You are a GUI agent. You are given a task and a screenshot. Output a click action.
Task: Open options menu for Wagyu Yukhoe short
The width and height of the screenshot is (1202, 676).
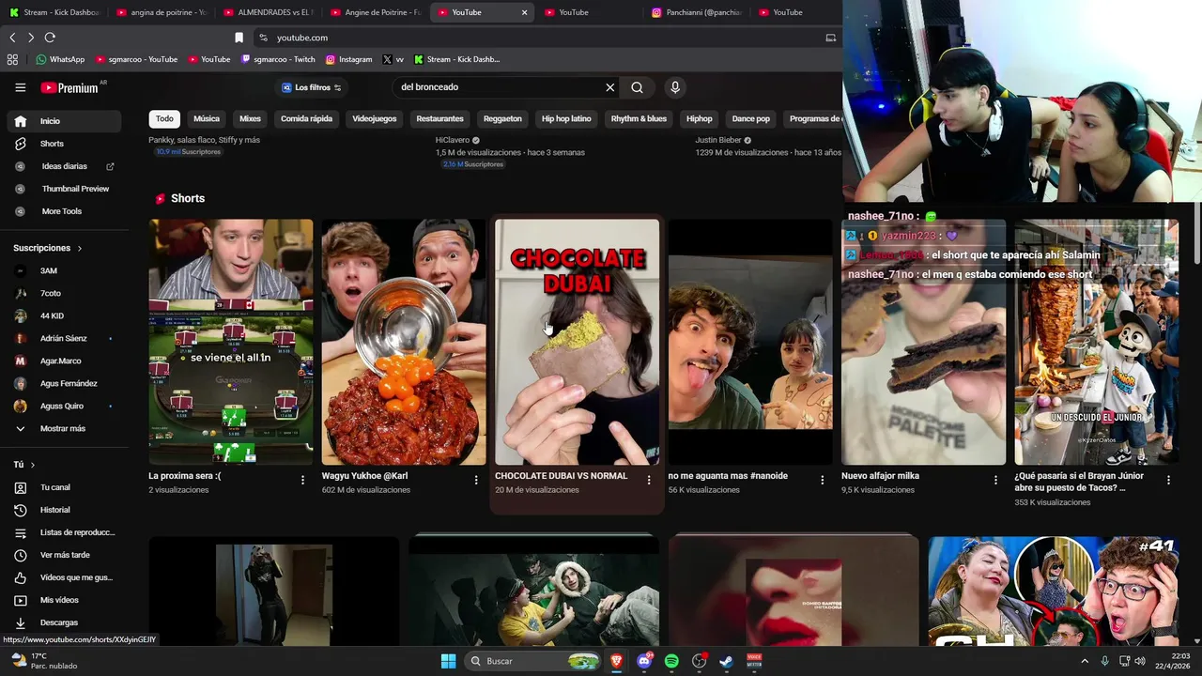(x=476, y=480)
